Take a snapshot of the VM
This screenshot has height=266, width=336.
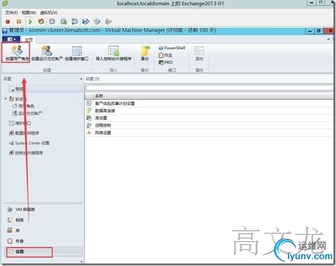(52, 22)
